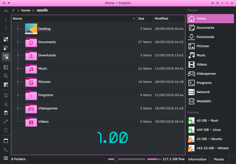Screen dimensions: 236x164
Task: Select the Videos folder row
Action: pos(98,122)
